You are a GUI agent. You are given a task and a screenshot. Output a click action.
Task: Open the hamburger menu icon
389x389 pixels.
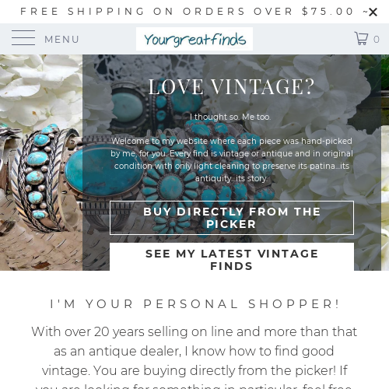[x=23, y=38]
